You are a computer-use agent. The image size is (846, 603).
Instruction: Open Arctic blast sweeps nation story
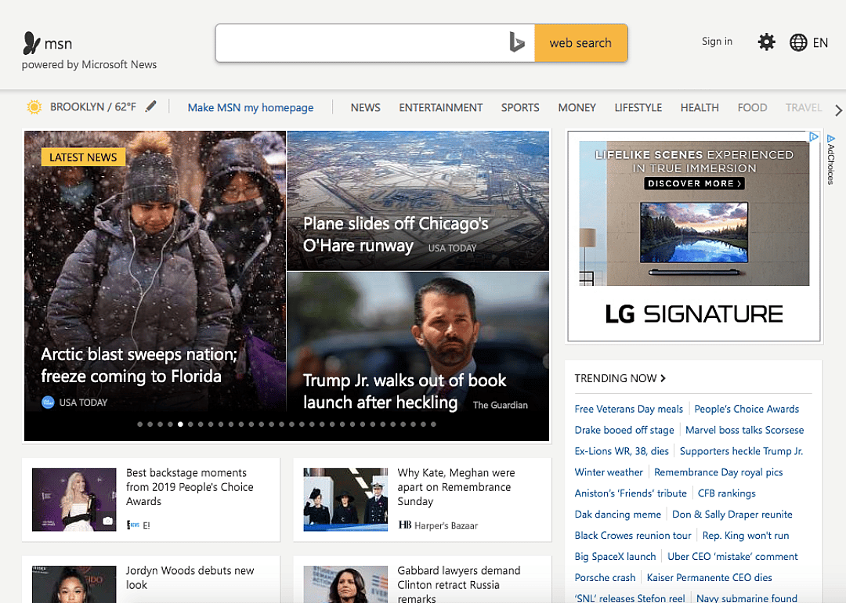click(x=139, y=365)
